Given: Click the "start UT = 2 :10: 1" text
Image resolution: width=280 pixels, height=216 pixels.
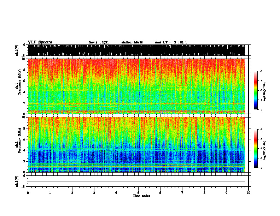Looking at the screenshot, I should tap(171, 42).
